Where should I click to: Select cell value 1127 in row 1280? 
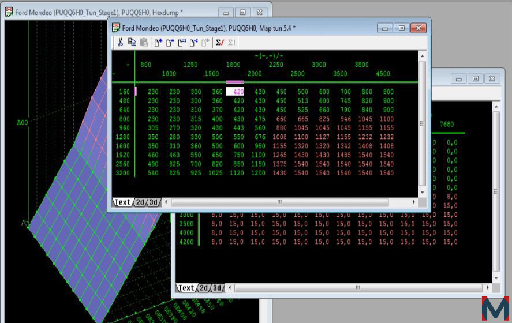(x=322, y=137)
